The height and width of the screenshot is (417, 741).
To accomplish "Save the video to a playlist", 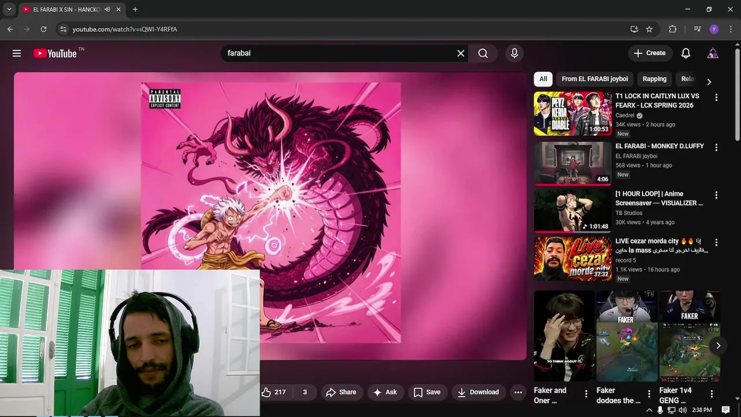I will 427,392.
